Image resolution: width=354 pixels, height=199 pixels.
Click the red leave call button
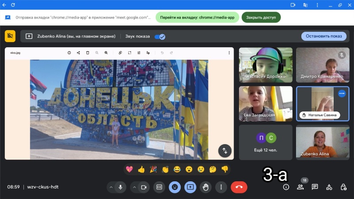(239, 187)
